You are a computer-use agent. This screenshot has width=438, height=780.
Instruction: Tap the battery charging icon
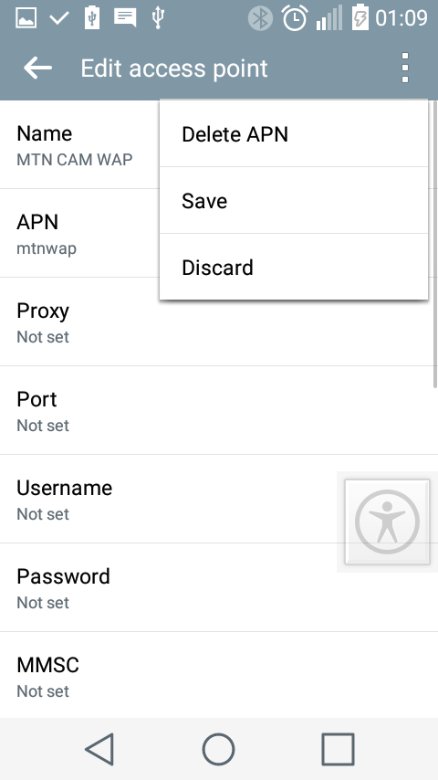pyautogui.click(x=360, y=17)
